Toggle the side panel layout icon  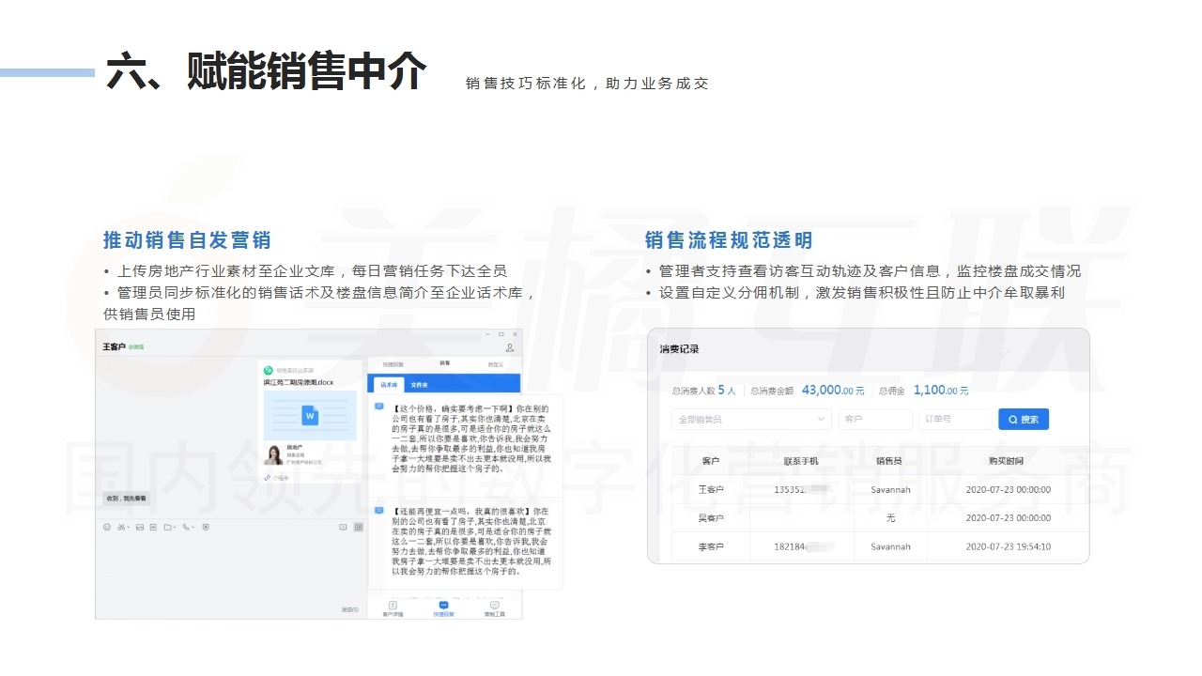pyautogui.click(x=358, y=527)
